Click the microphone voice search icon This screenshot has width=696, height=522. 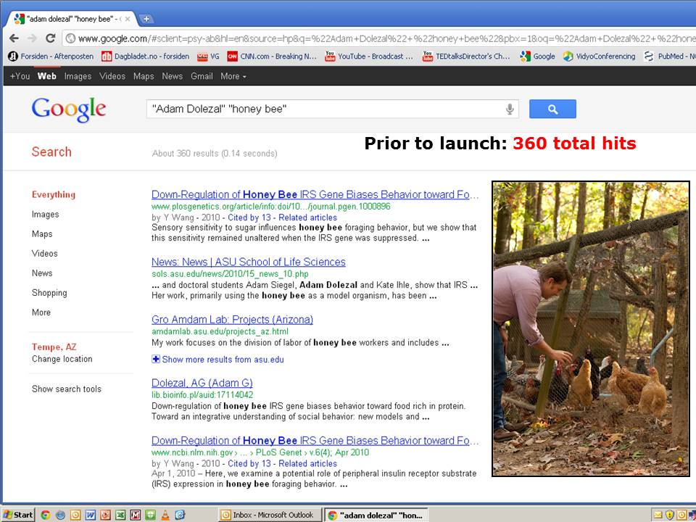click(510, 109)
